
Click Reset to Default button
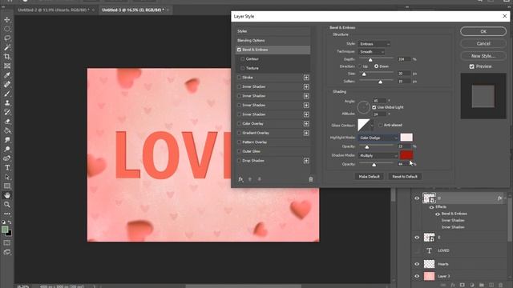click(405, 176)
